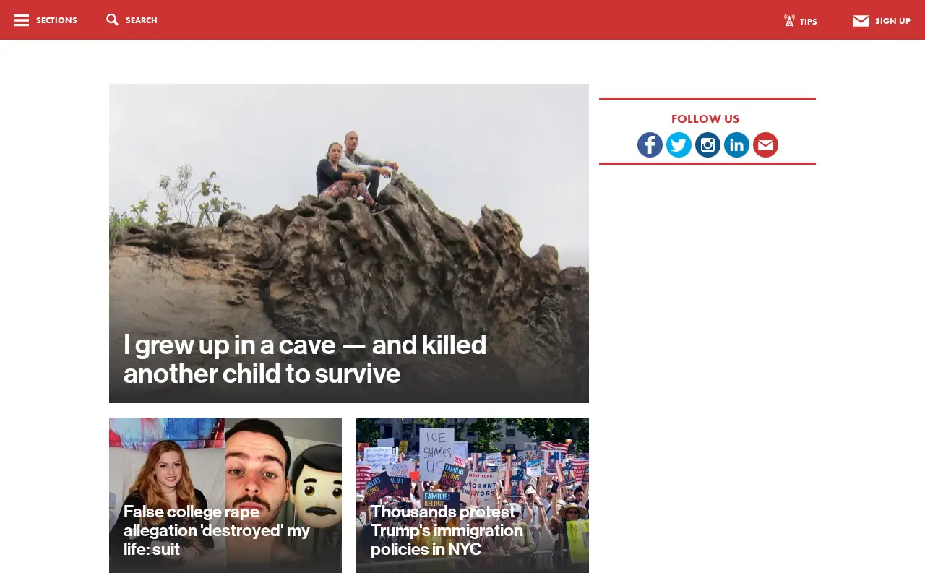This screenshot has width=925, height=578.
Task: Click the Tips antenna icon
Action: pos(789,20)
